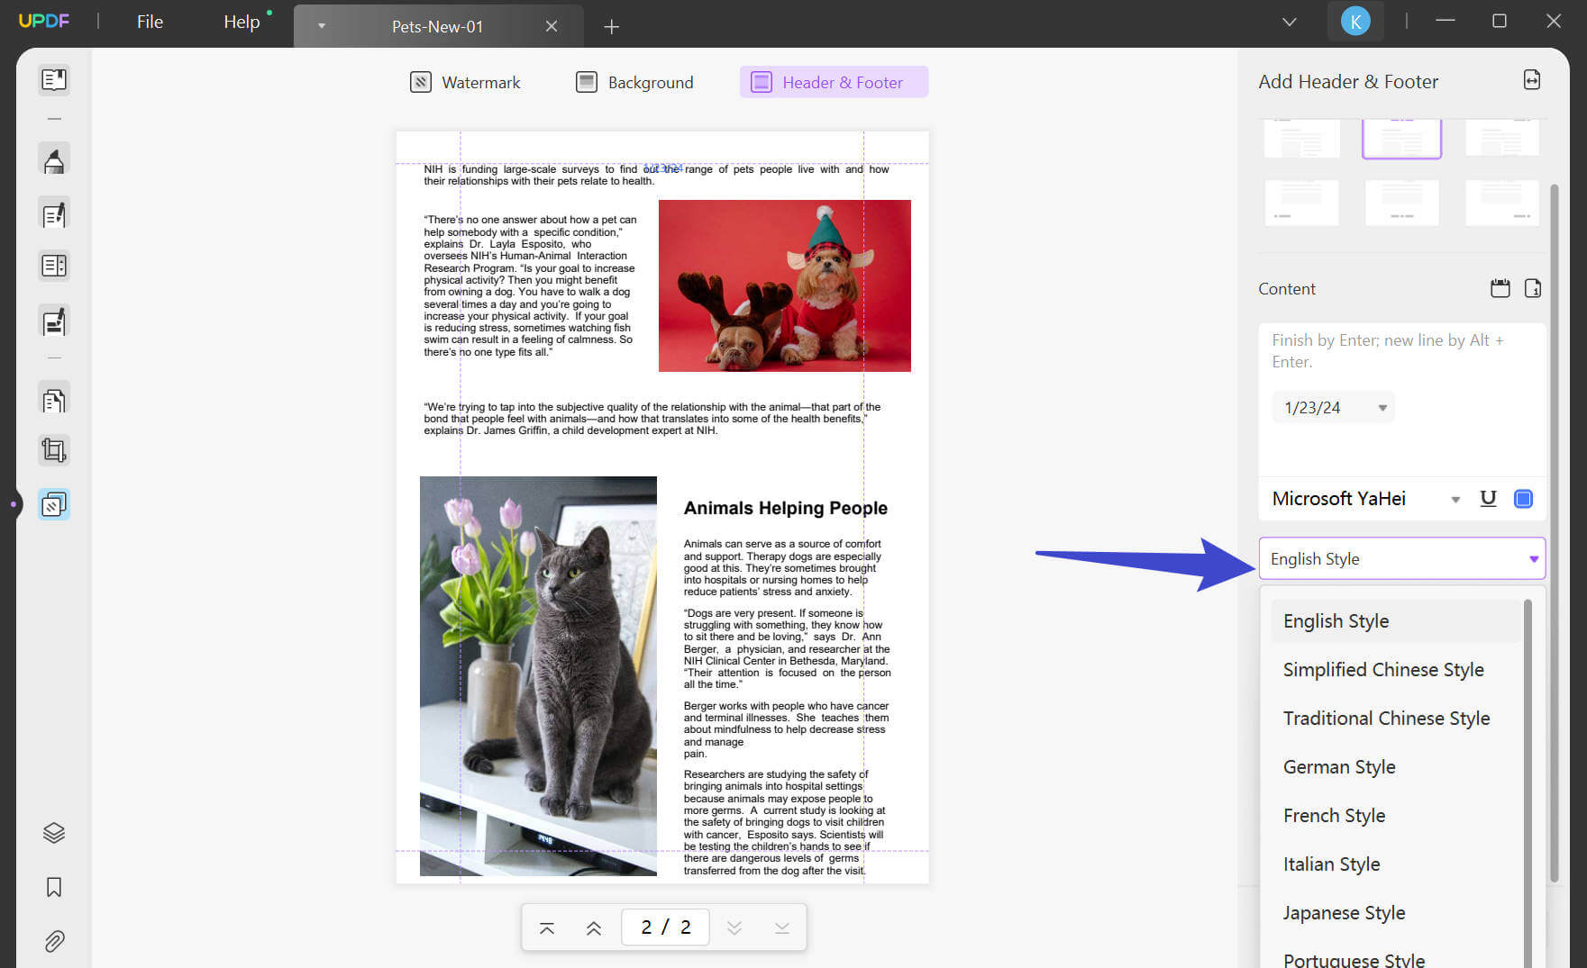Go to the first page of the document
Image resolution: width=1587 pixels, height=968 pixels.
547,927
